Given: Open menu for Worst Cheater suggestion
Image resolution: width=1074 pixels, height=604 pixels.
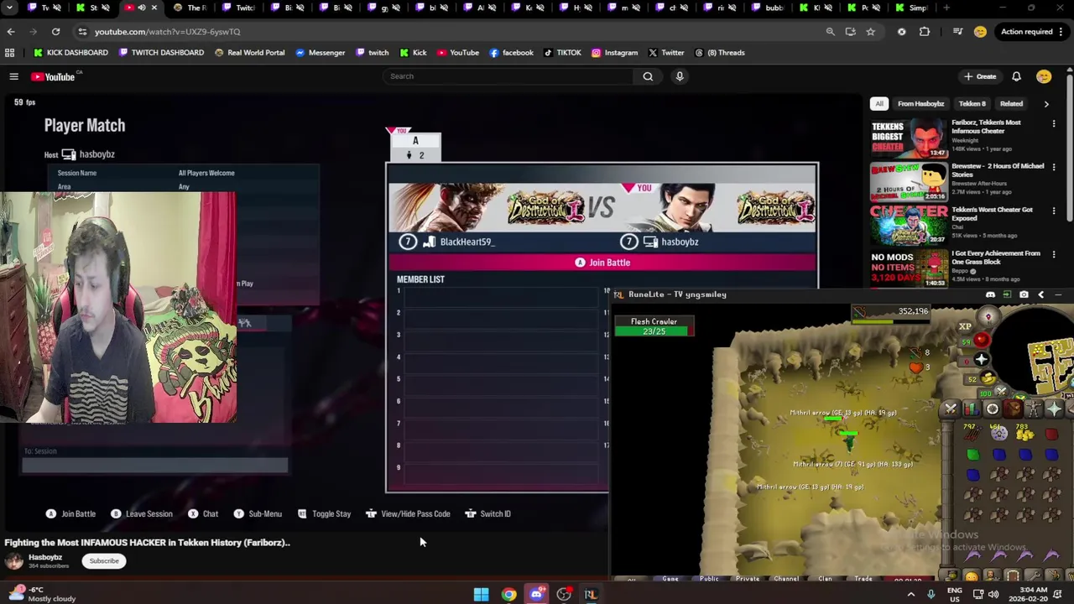Looking at the screenshot, I should click(1054, 211).
